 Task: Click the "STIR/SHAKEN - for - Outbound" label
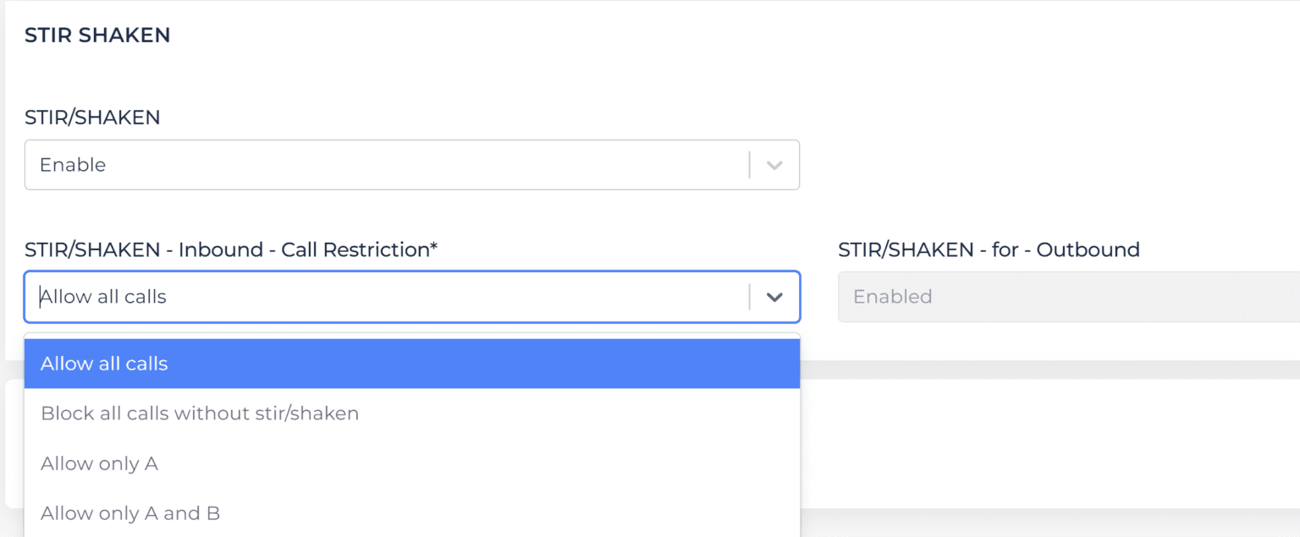[x=989, y=249]
